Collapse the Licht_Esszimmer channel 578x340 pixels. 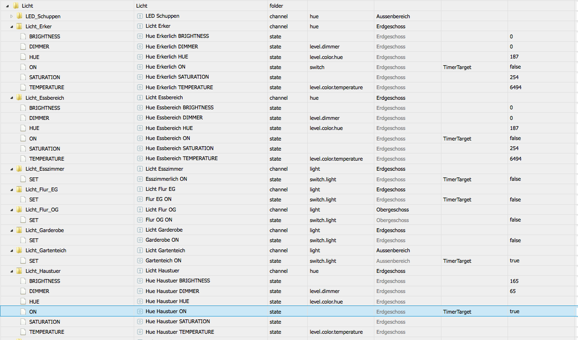click(x=12, y=169)
